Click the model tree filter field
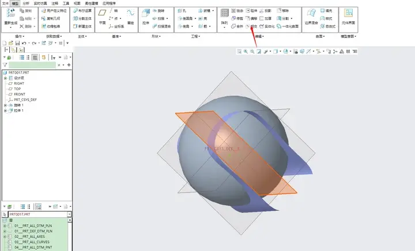Image resolution: width=415 pixels, height=251 pixels. click(32, 65)
